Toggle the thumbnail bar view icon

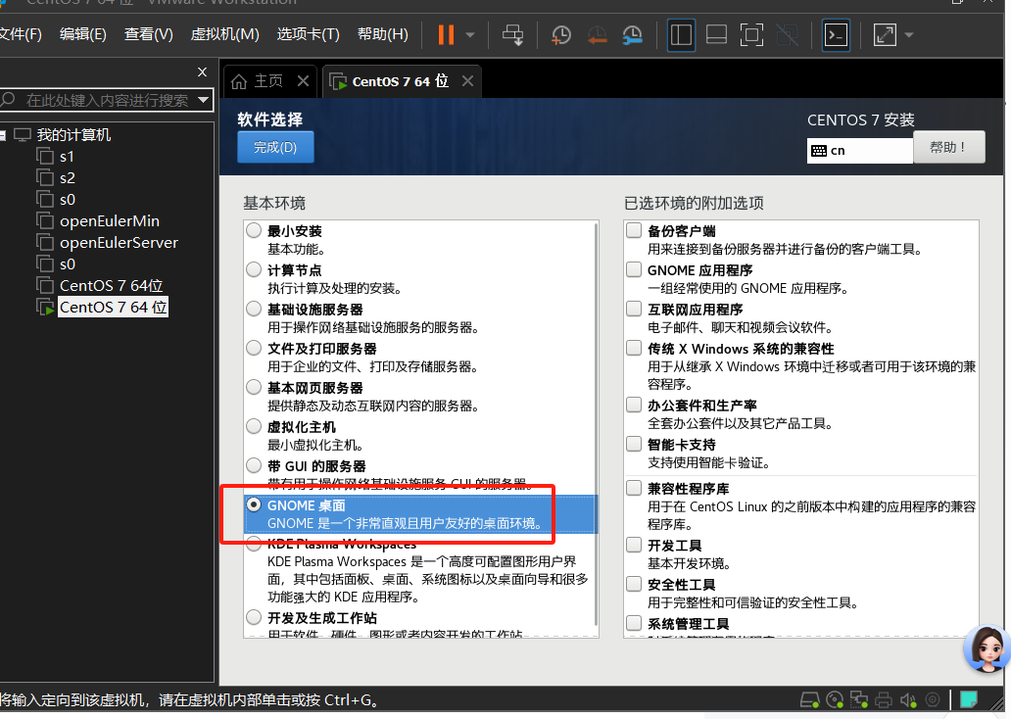click(716, 35)
